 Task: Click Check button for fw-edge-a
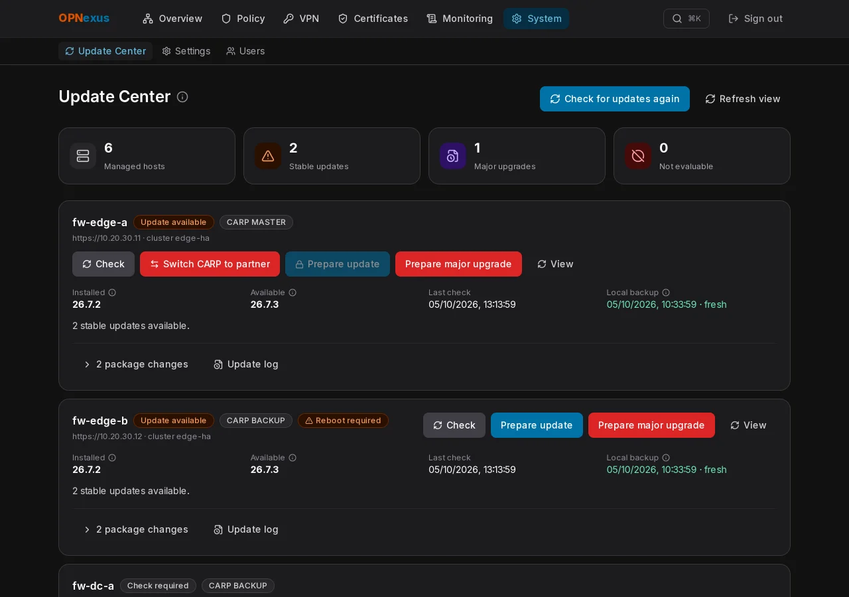[x=103, y=264]
